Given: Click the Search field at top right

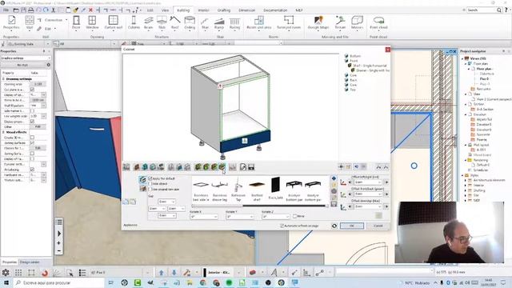Looking at the screenshot, I should click(482, 10).
